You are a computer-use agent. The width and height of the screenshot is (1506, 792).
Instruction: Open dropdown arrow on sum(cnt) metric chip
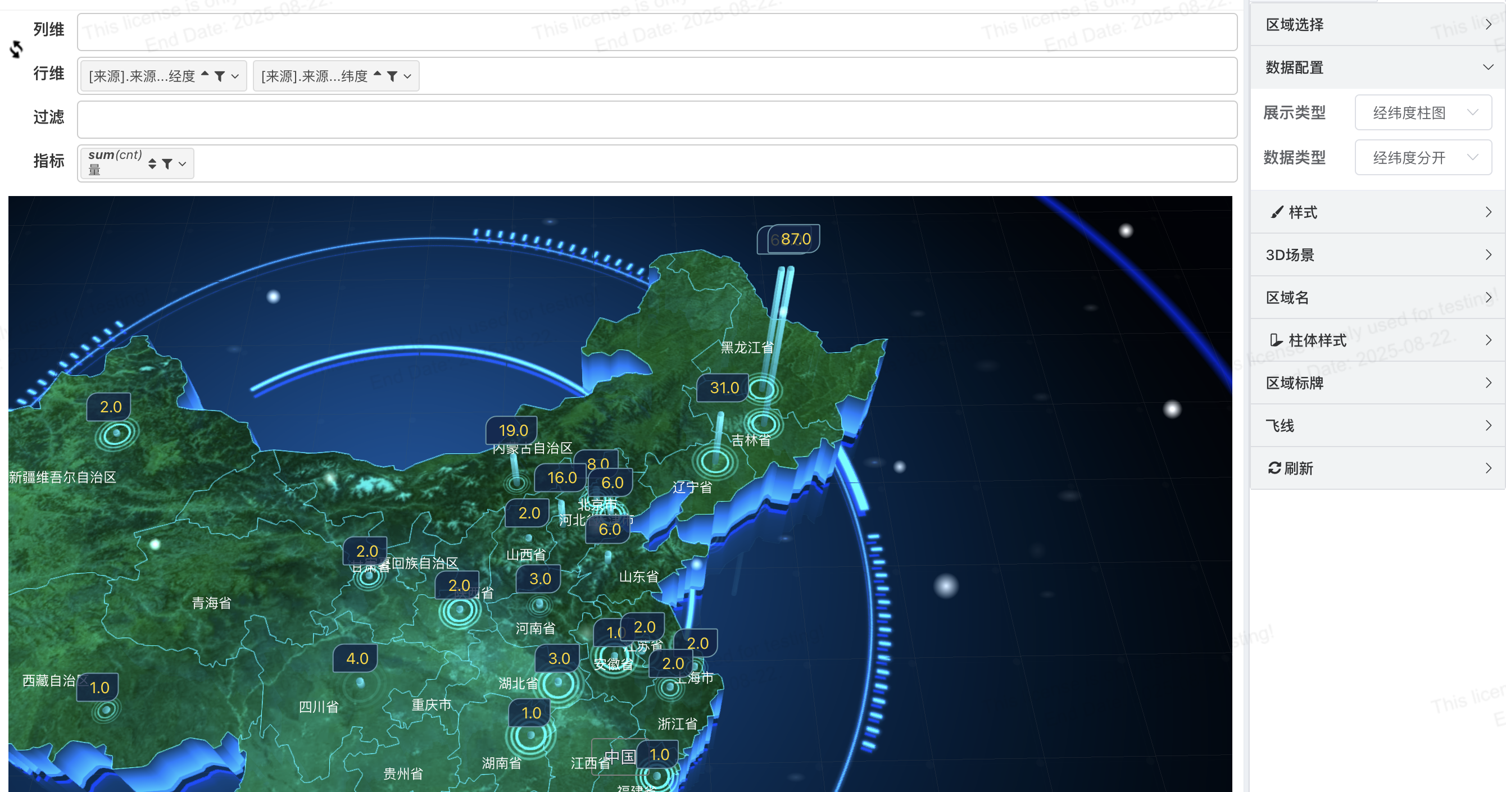[183, 164]
